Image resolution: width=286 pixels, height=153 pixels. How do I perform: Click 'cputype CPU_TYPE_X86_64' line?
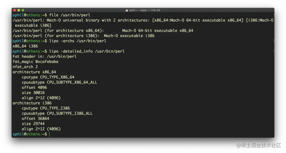point(48,77)
